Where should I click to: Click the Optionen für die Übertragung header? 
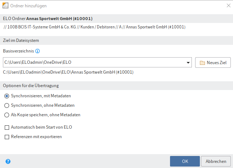(x=116, y=86)
